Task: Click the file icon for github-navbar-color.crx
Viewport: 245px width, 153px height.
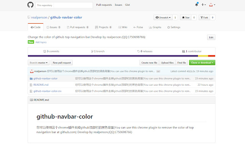Action: pyautogui.click(x=31, y=91)
